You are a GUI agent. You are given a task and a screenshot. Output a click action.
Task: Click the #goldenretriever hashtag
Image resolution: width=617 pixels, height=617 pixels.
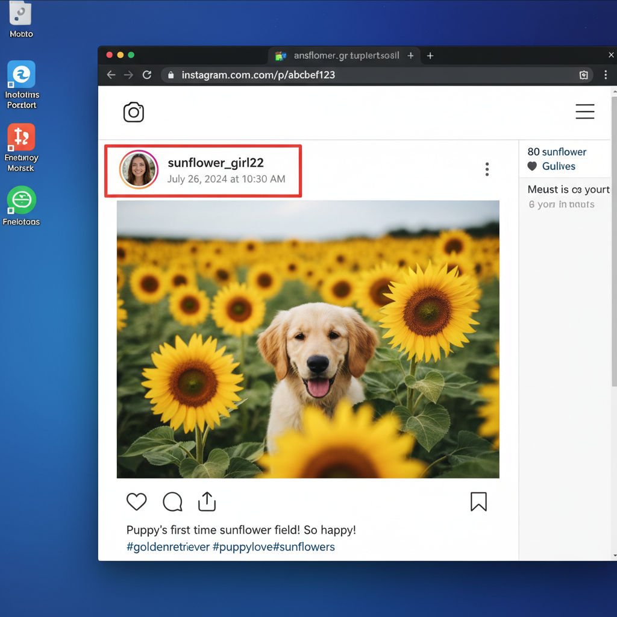tap(168, 547)
